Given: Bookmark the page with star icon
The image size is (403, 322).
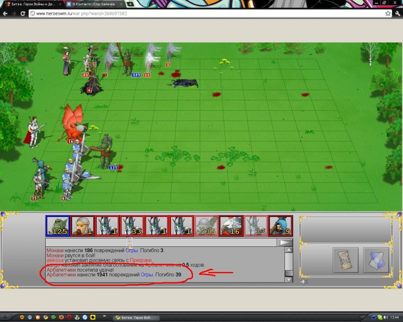Looking at the screenshot, I should pyautogui.click(x=388, y=13).
